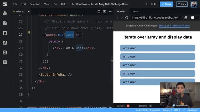Open the Go menu
The height and width of the screenshot is (112, 200).
pos(55,4)
